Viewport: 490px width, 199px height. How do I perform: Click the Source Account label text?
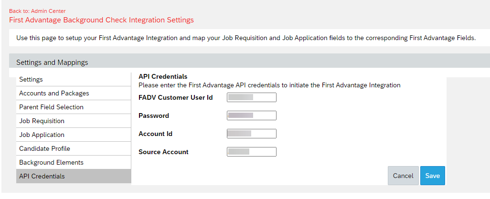pyautogui.click(x=163, y=152)
